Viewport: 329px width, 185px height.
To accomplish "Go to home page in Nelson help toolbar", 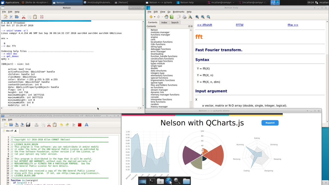I will [x=166, y=17].
